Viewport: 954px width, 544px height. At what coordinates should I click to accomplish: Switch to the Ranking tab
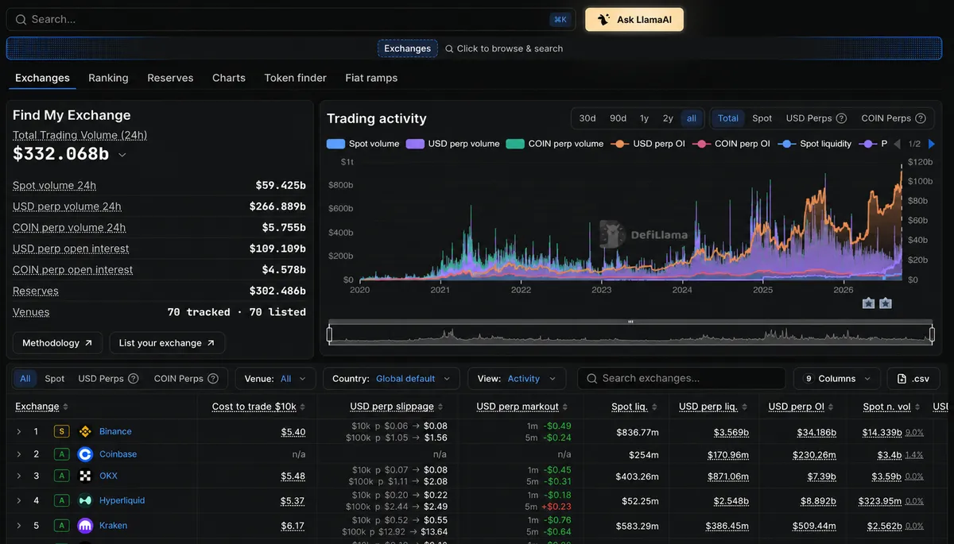coord(108,78)
